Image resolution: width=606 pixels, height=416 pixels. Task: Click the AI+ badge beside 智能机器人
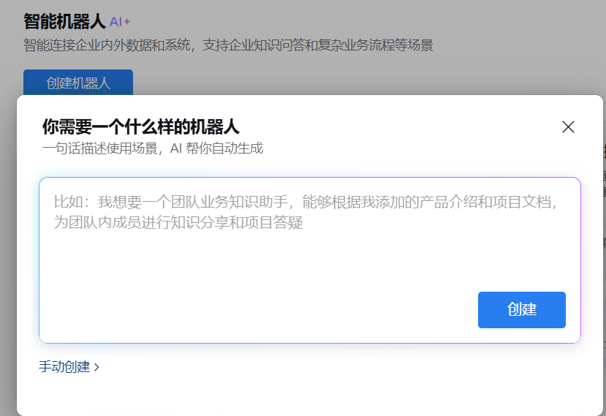[120, 22]
